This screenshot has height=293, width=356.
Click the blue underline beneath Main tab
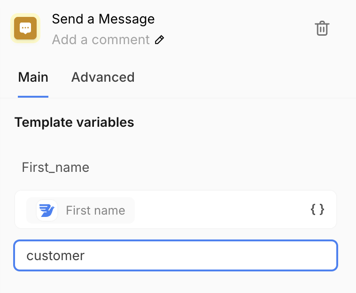33,96
